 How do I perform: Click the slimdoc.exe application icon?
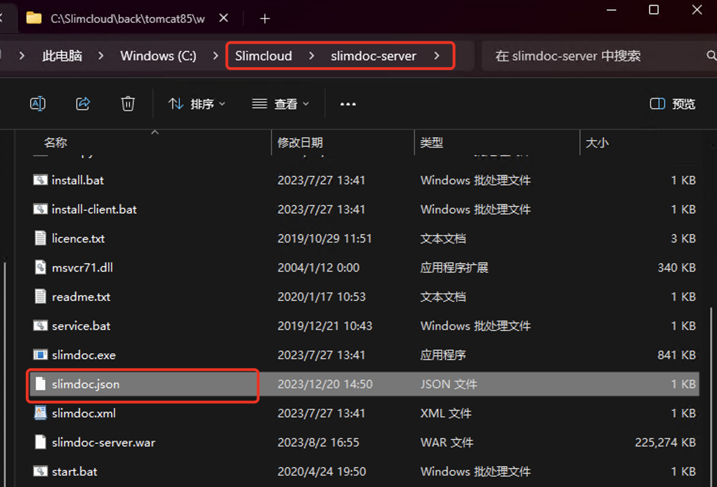click(x=40, y=355)
